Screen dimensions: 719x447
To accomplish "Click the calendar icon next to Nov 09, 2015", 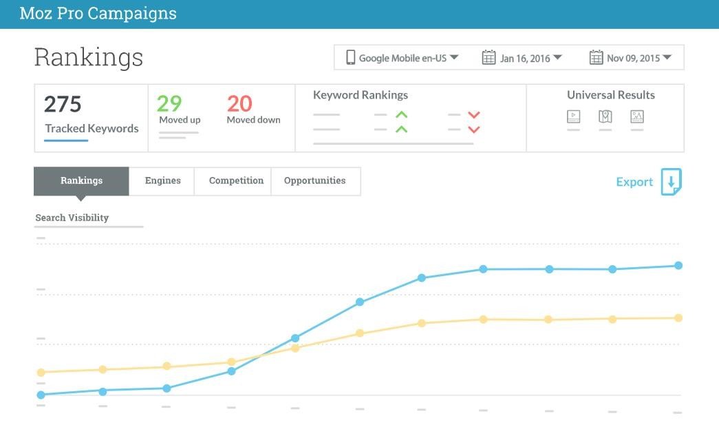I will 596,58.
